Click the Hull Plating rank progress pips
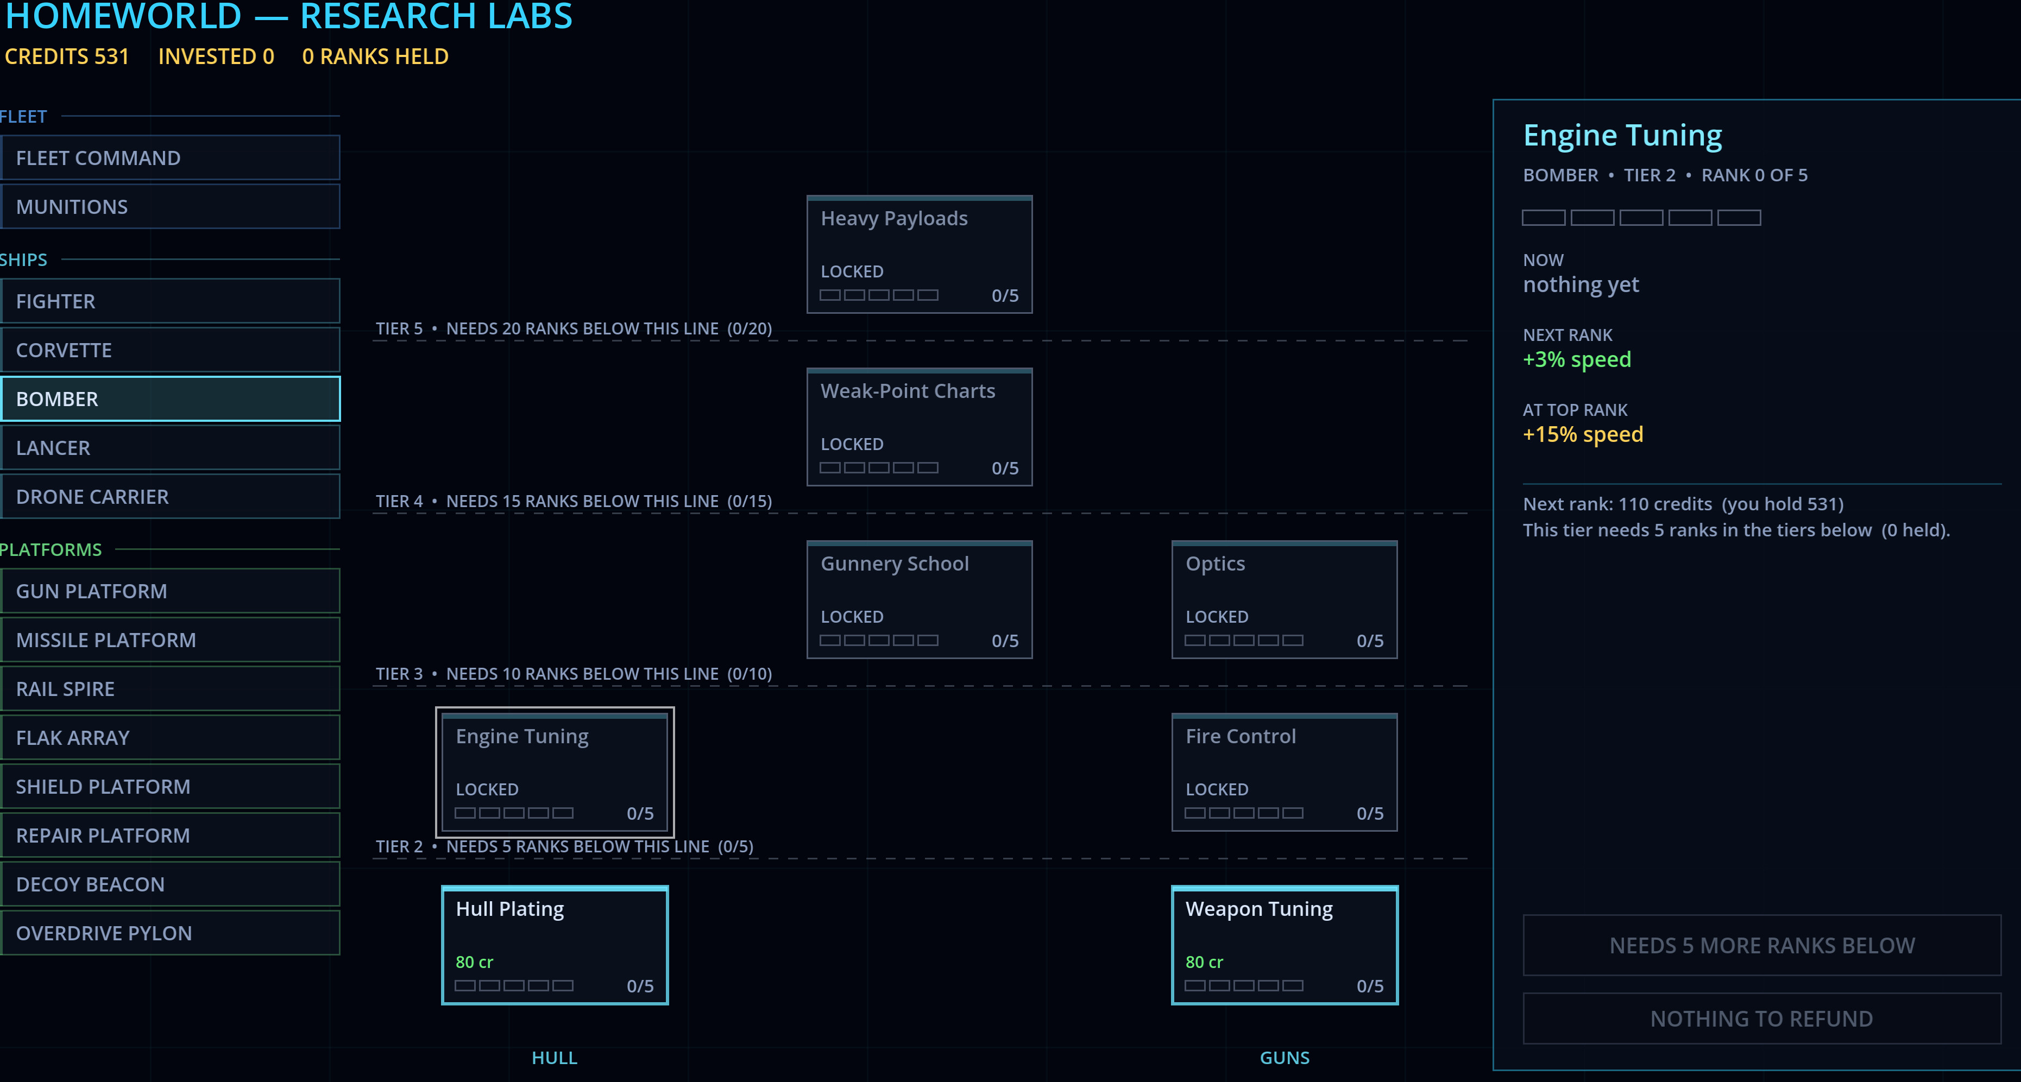Image resolution: width=2021 pixels, height=1082 pixels. pyautogui.click(x=514, y=985)
